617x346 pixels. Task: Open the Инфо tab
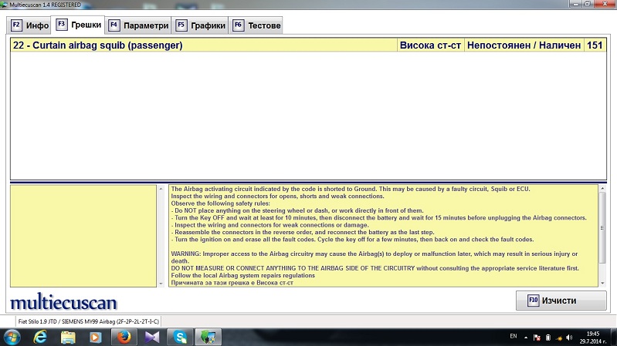point(31,25)
